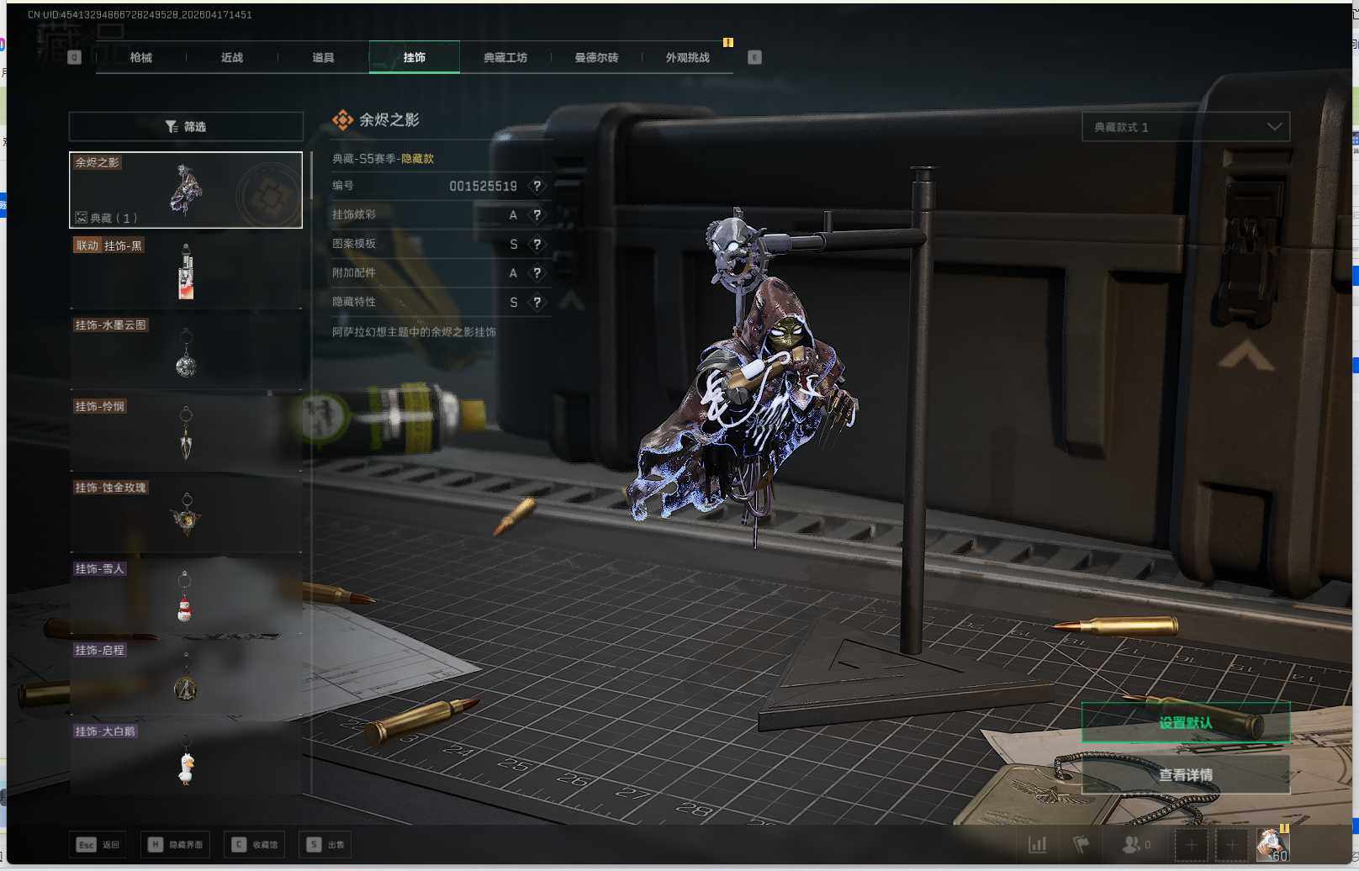Open the 筛选 filter button
1359x871 pixels.
pos(186,126)
